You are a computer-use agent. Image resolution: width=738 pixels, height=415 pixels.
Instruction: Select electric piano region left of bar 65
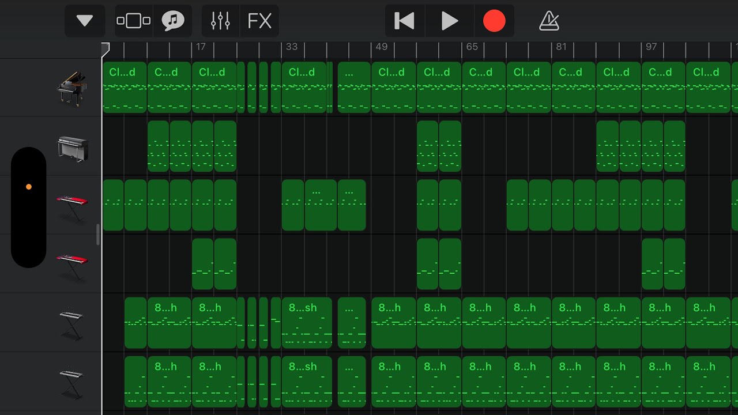tap(450, 146)
